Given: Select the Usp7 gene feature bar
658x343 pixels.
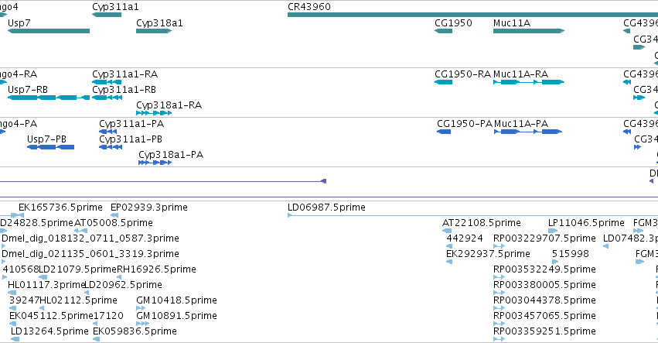Looking at the screenshot, I should tap(49, 31).
